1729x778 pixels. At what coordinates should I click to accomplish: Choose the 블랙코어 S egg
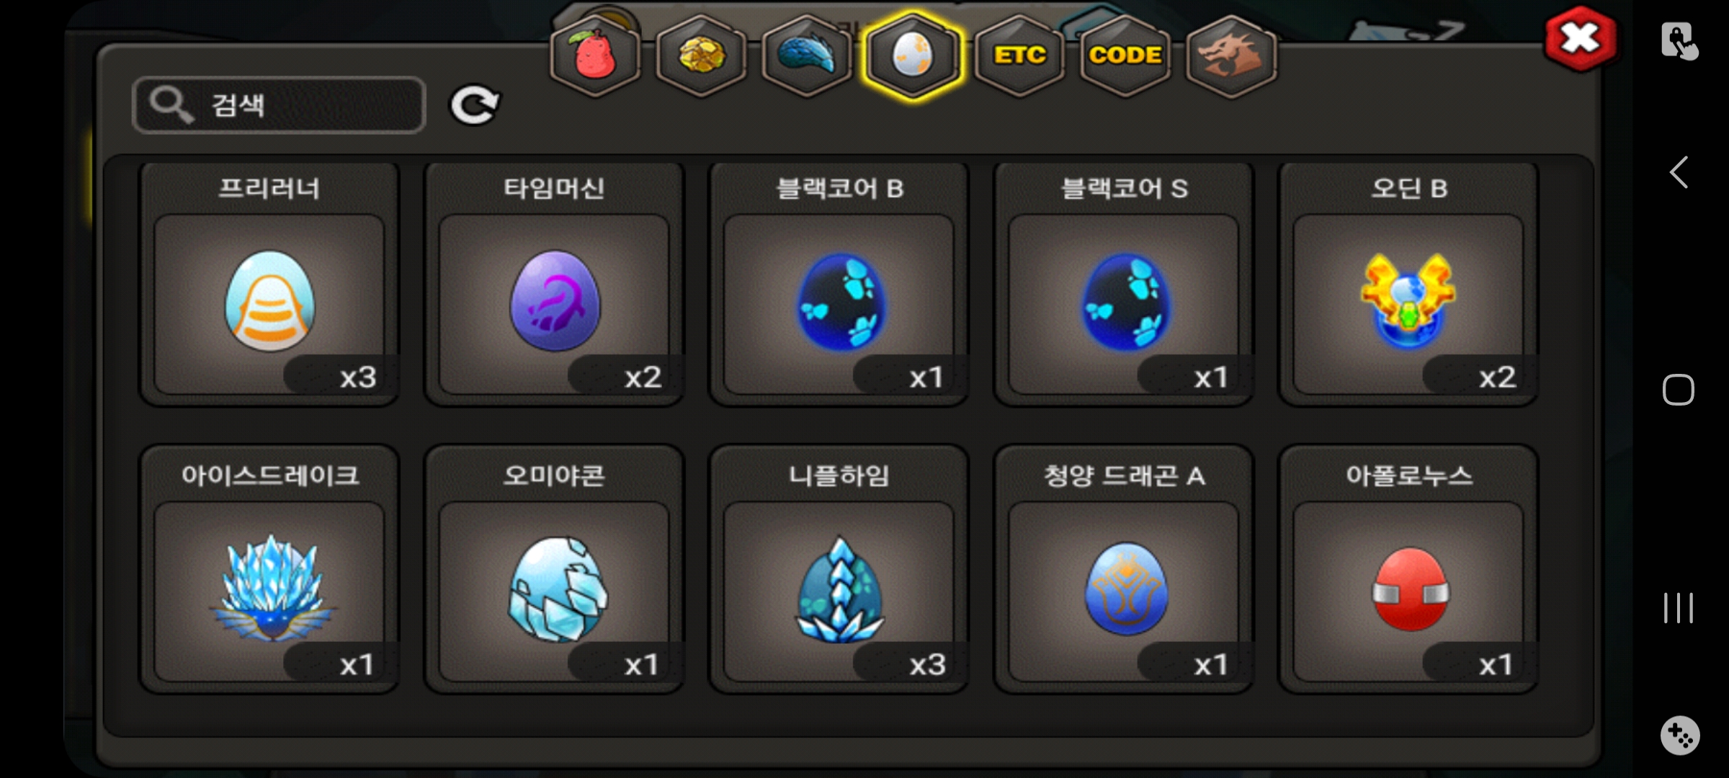point(1124,284)
